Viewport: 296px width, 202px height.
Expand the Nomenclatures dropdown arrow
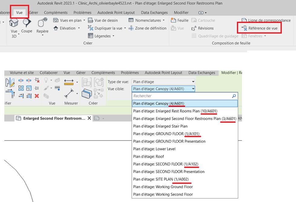coord(164,20)
